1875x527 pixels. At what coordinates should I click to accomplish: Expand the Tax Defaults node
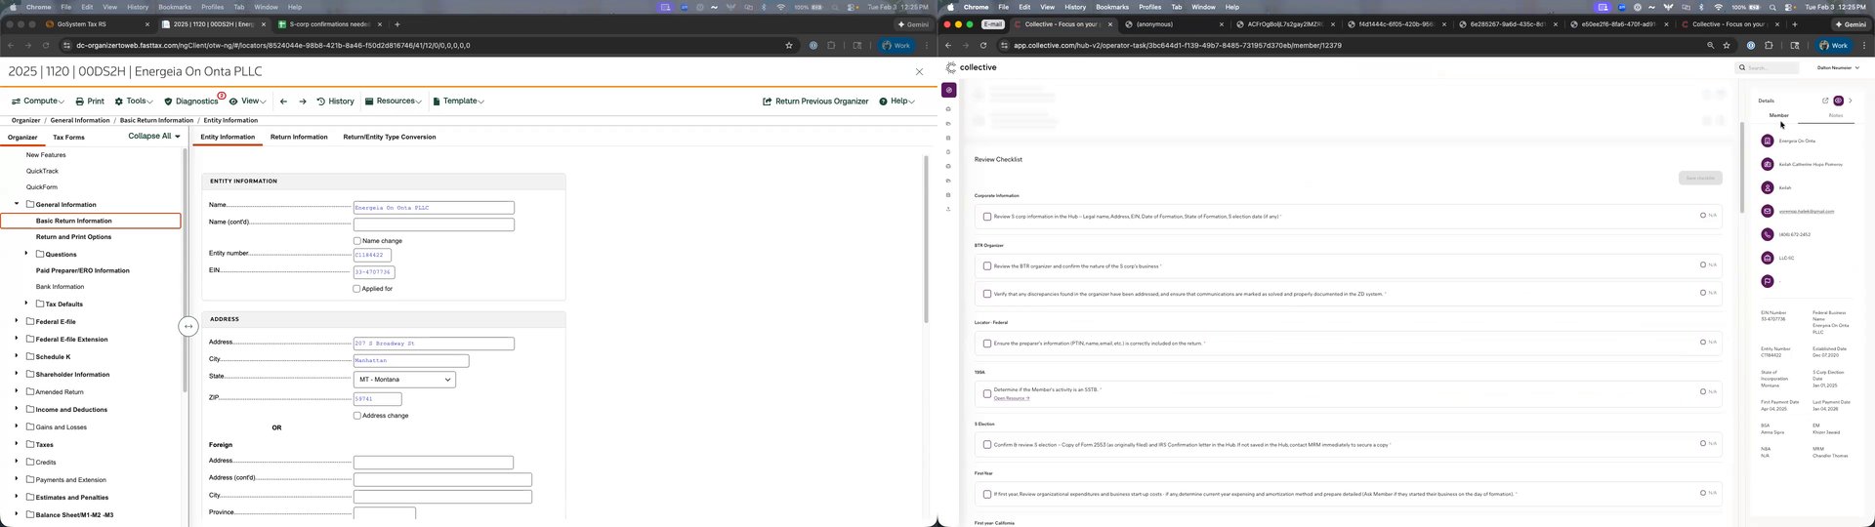pyautogui.click(x=26, y=304)
